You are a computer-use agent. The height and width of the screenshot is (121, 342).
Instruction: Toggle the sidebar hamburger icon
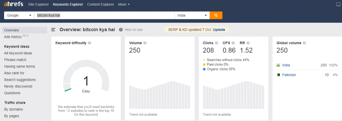pyautogui.click(x=53, y=30)
